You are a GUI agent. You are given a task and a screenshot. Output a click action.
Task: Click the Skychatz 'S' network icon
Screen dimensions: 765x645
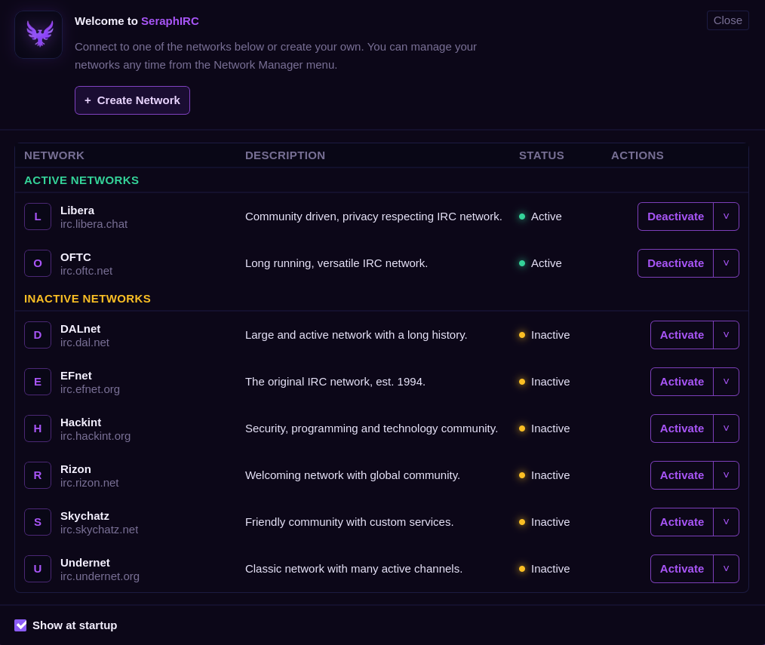[38, 523]
